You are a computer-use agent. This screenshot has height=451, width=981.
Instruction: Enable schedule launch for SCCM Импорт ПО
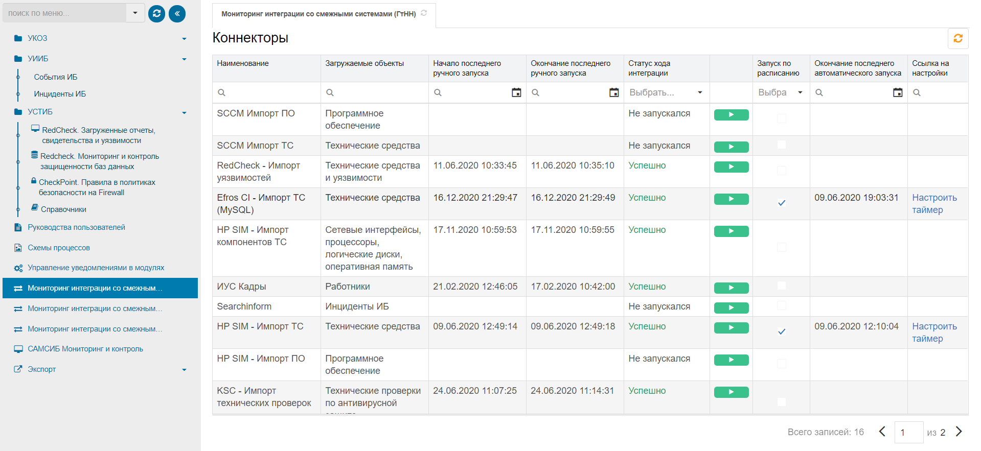tap(781, 118)
